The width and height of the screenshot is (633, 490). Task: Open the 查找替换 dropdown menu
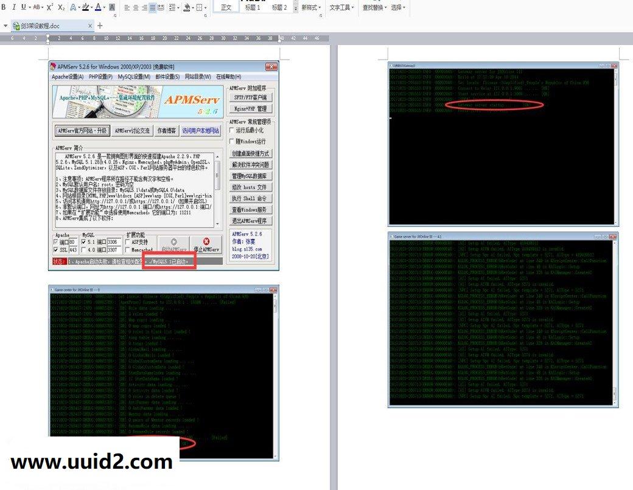coord(374,7)
